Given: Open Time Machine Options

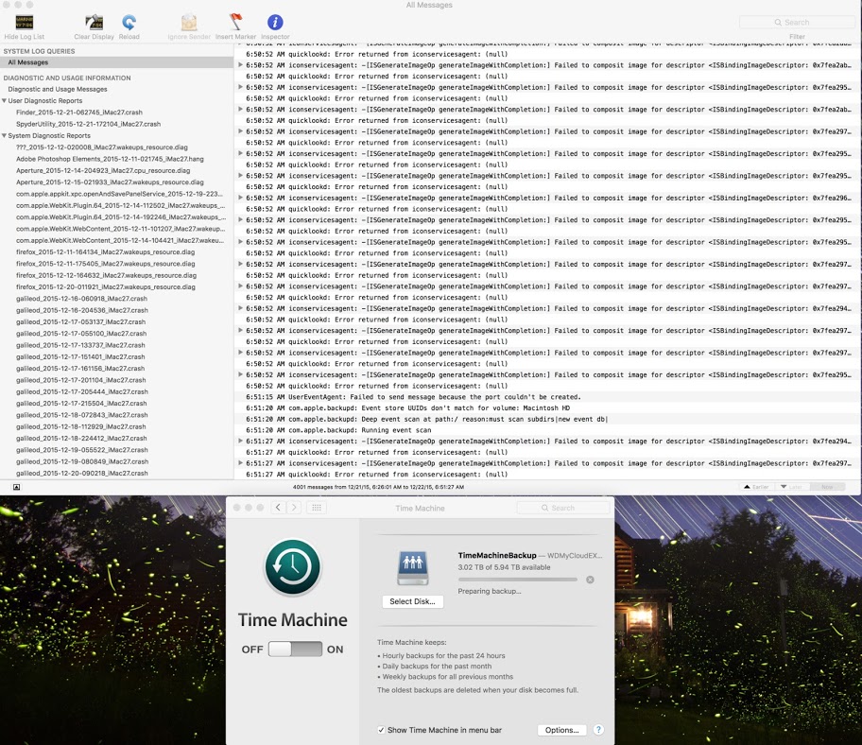Looking at the screenshot, I should point(561,730).
